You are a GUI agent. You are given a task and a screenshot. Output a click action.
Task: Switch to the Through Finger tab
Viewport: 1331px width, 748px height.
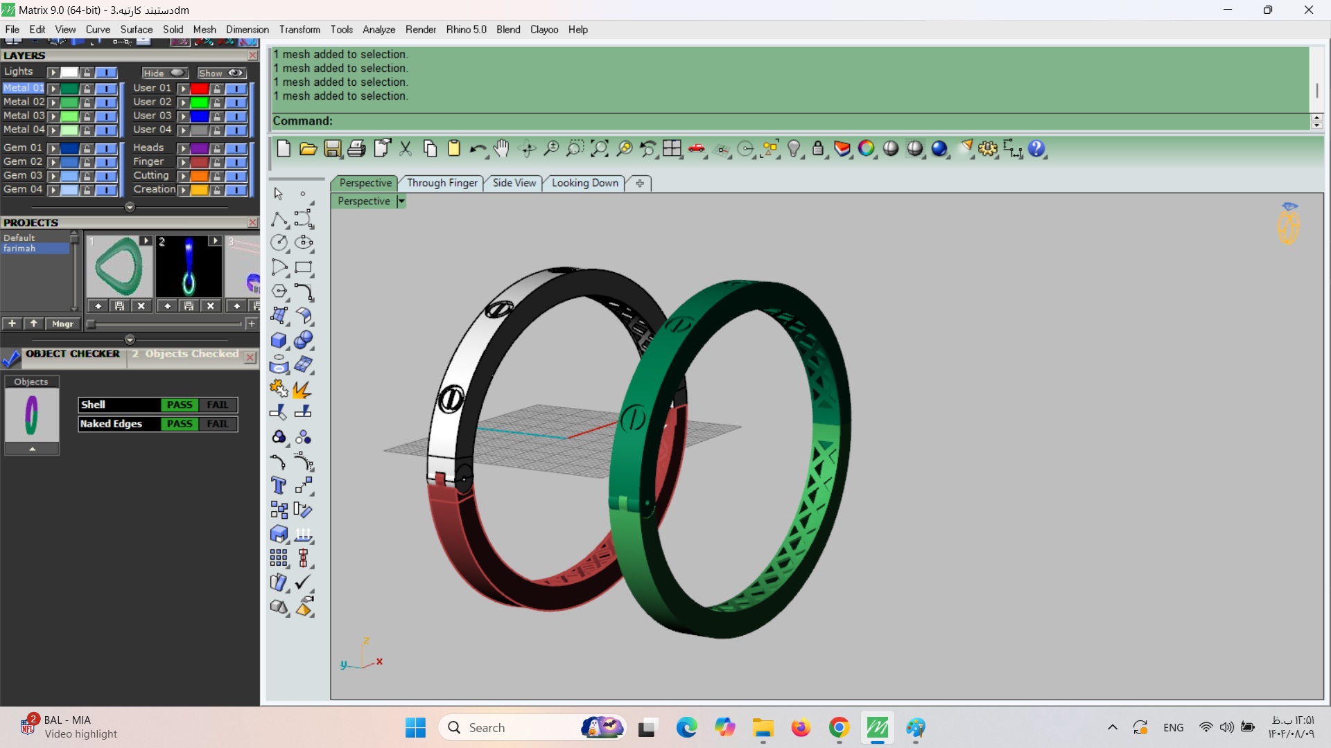[442, 183]
